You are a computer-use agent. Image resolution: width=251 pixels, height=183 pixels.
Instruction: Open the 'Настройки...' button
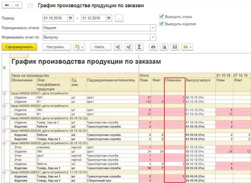[x=57, y=47]
